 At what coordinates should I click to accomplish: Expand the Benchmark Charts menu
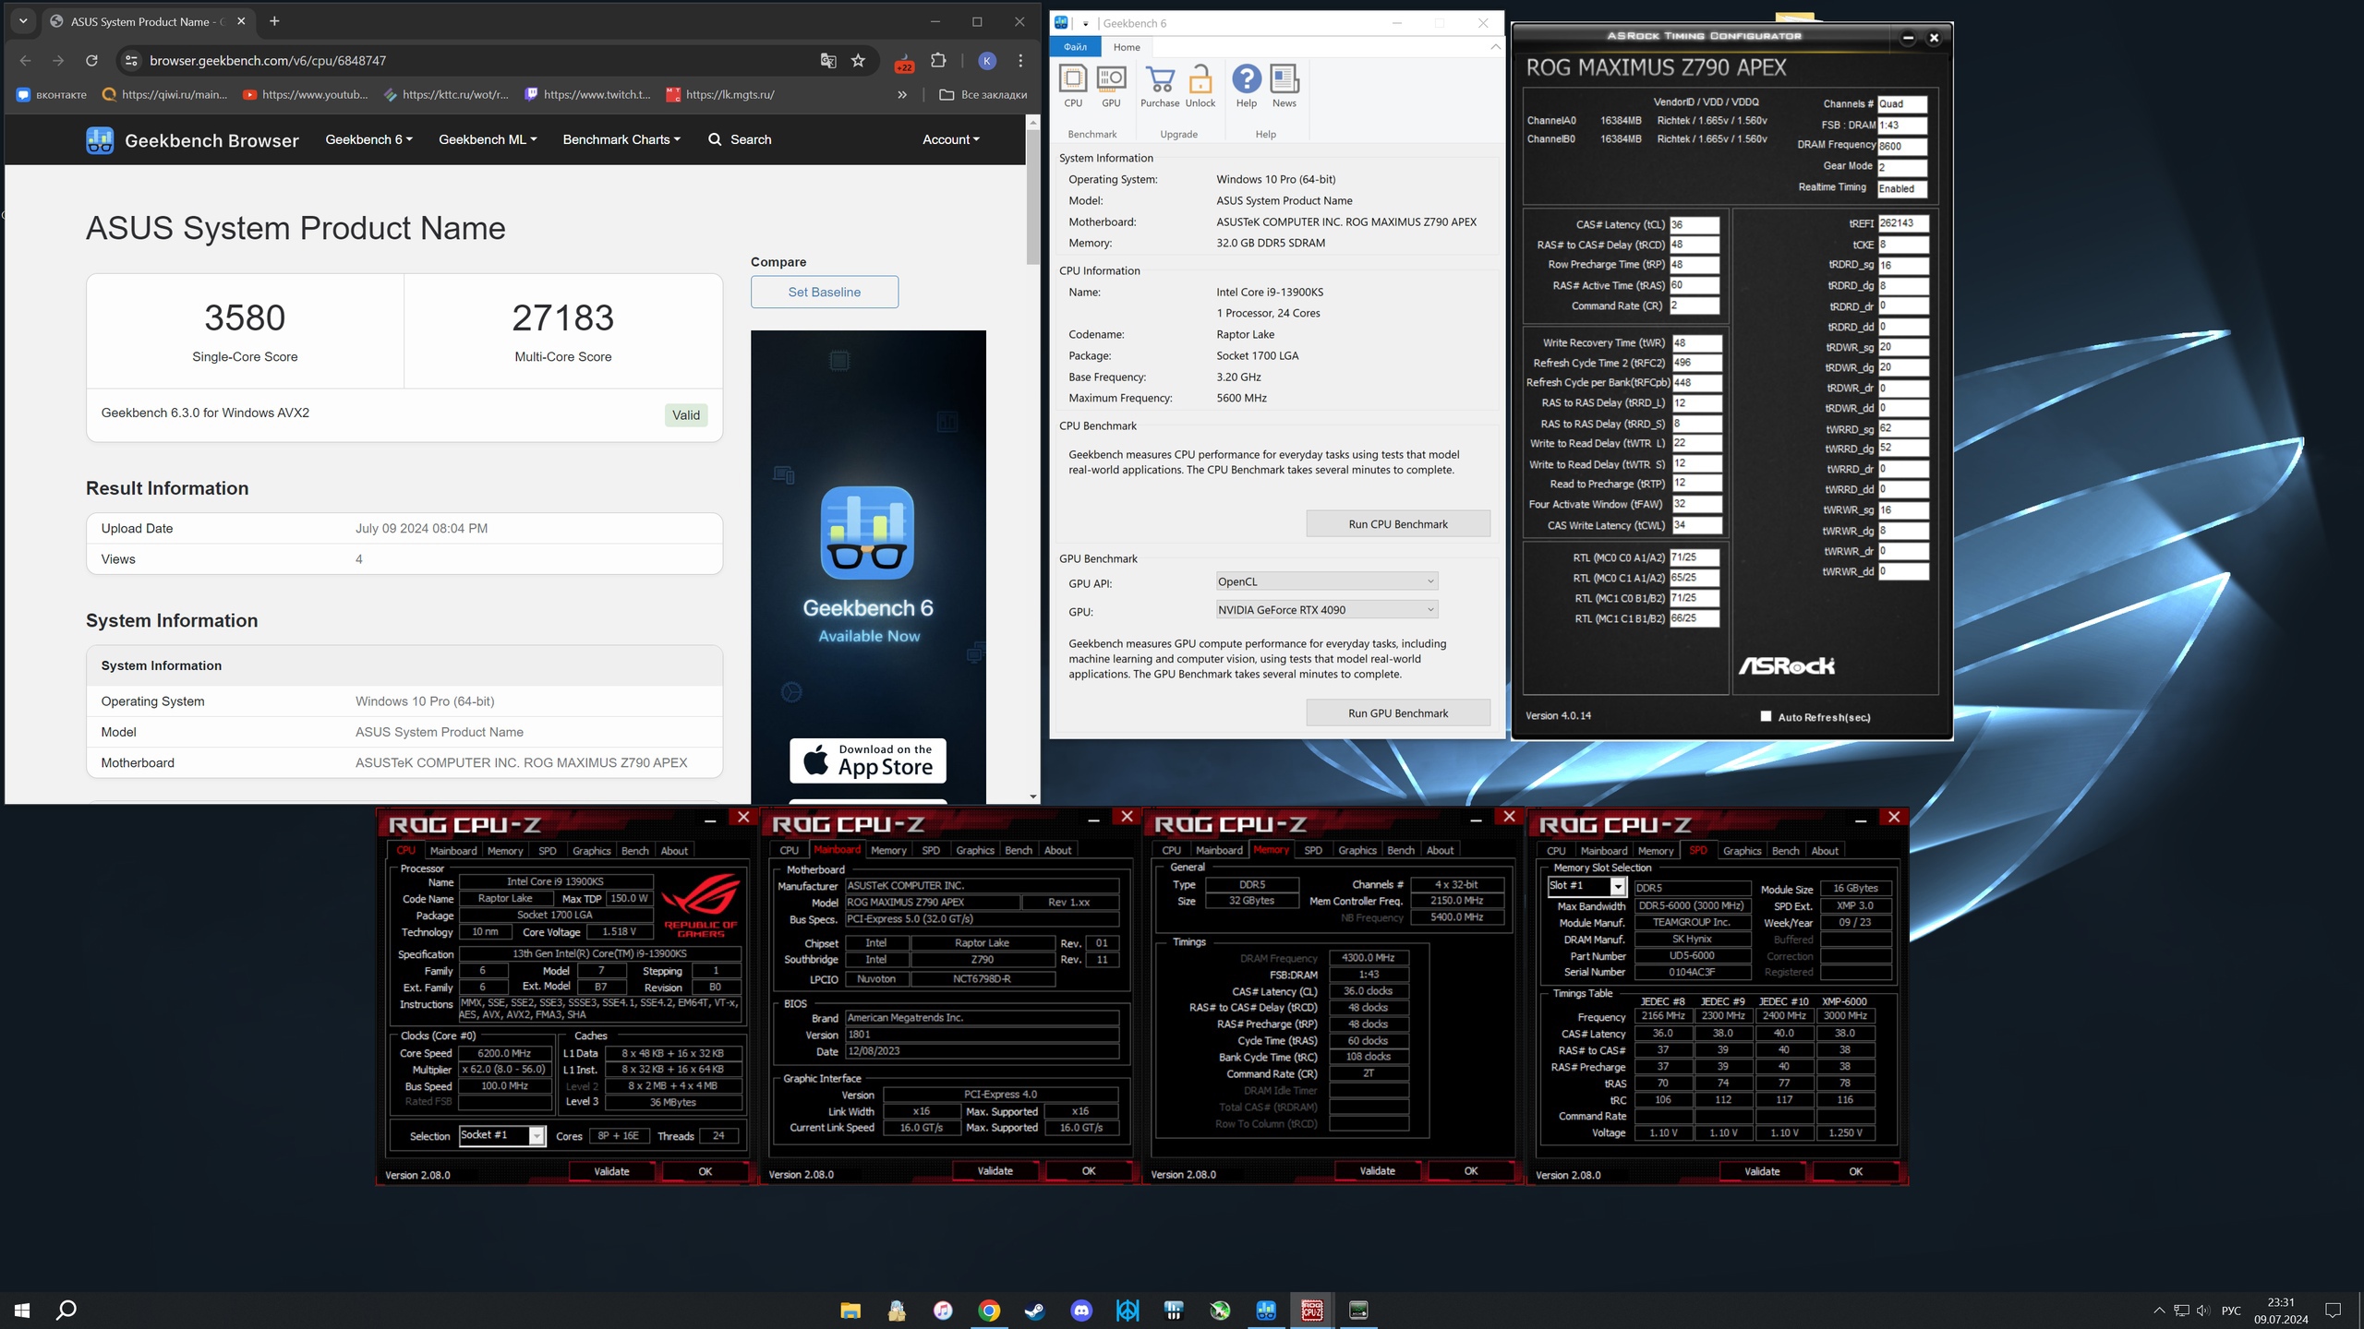coord(621,139)
